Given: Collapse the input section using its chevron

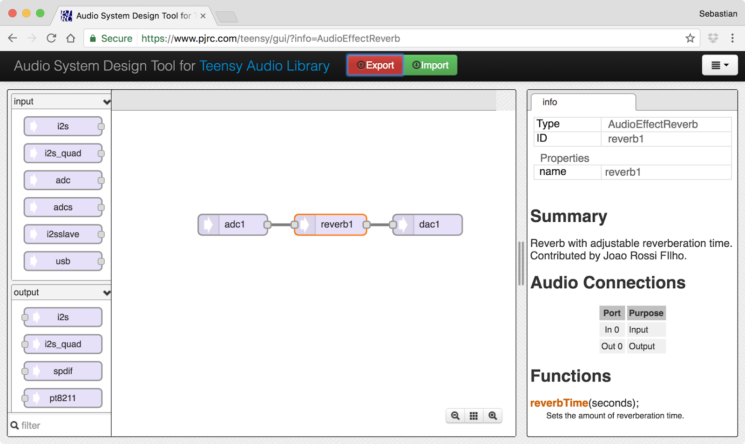Looking at the screenshot, I should pyautogui.click(x=107, y=101).
